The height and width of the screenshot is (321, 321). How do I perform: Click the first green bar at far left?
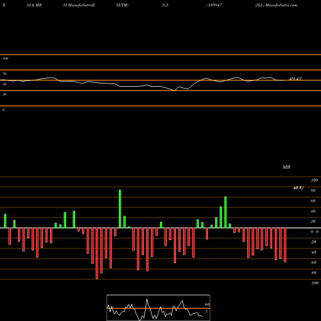5,221
